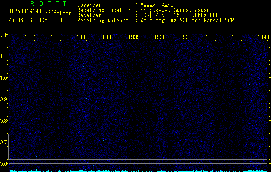Click the 0.9 frequency axis label
This screenshot has width=271, height=172.
(x=3, y=99)
